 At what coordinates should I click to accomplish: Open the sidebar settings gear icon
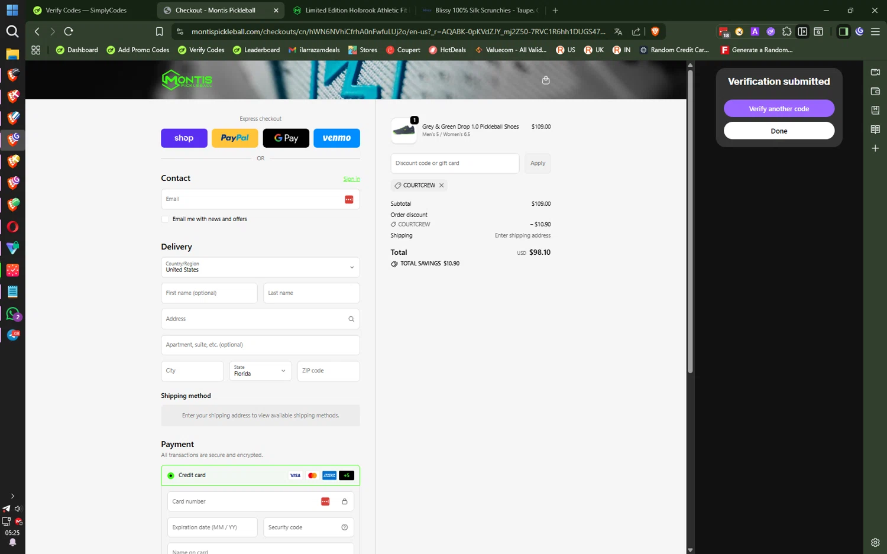point(875,542)
